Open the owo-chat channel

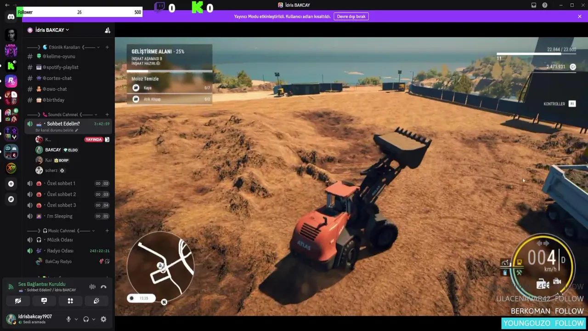[68, 89]
